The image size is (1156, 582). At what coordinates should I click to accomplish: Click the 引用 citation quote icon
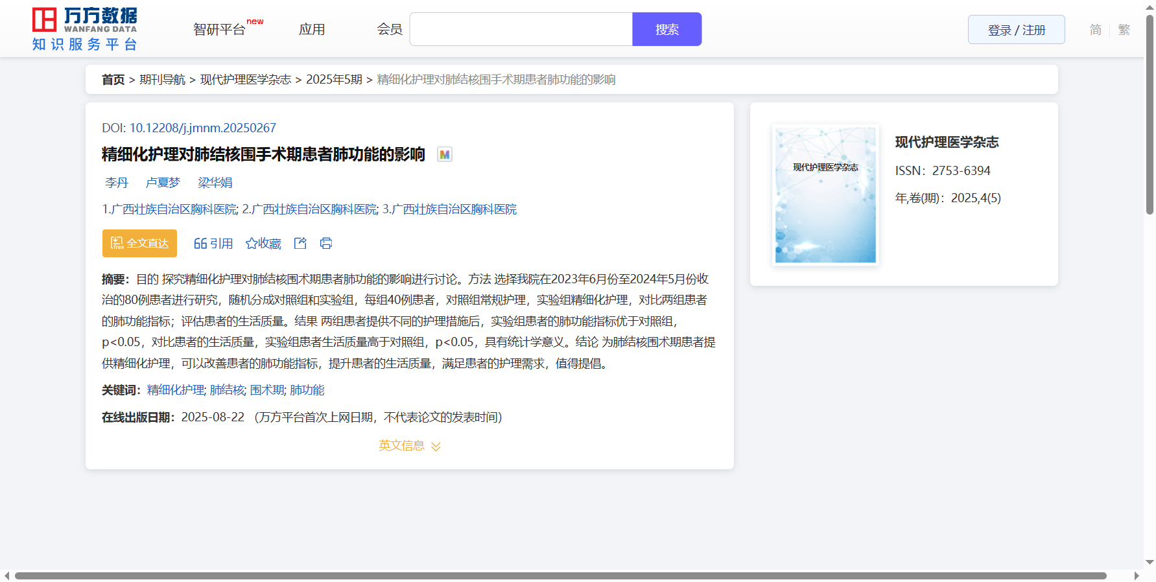tap(200, 244)
